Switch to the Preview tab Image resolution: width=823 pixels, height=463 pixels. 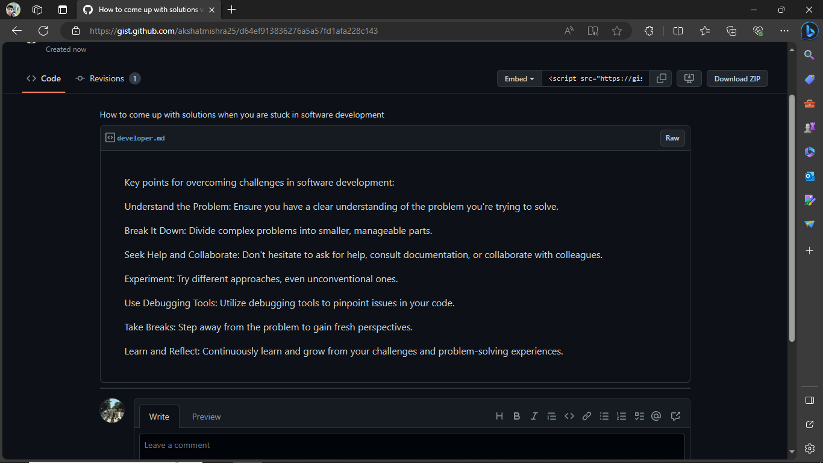pyautogui.click(x=206, y=416)
